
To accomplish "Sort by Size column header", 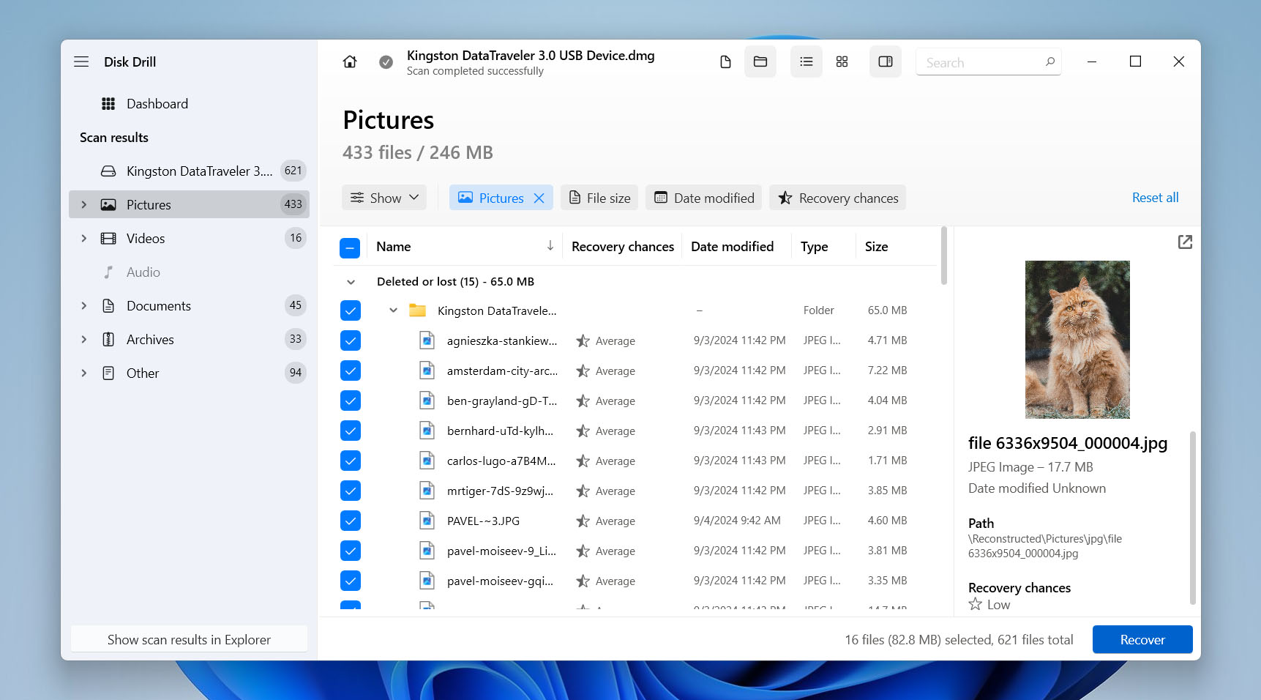I will pyautogui.click(x=876, y=247).
